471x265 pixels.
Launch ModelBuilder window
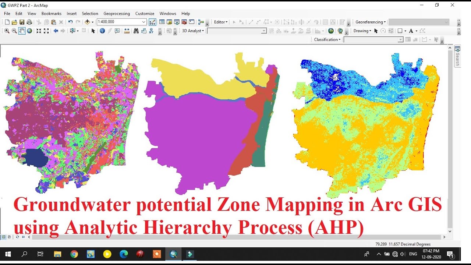point(201,22)
